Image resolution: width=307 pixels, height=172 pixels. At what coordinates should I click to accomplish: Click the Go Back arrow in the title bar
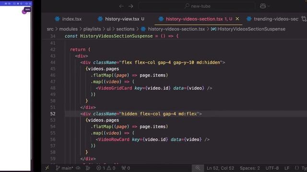[121, 6]
